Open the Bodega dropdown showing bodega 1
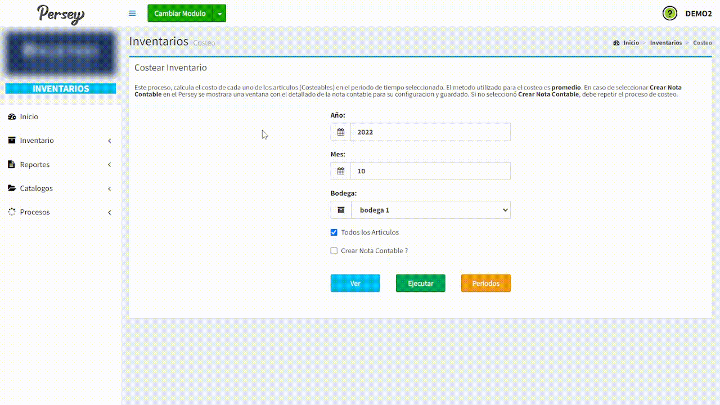 coord(430,210)
